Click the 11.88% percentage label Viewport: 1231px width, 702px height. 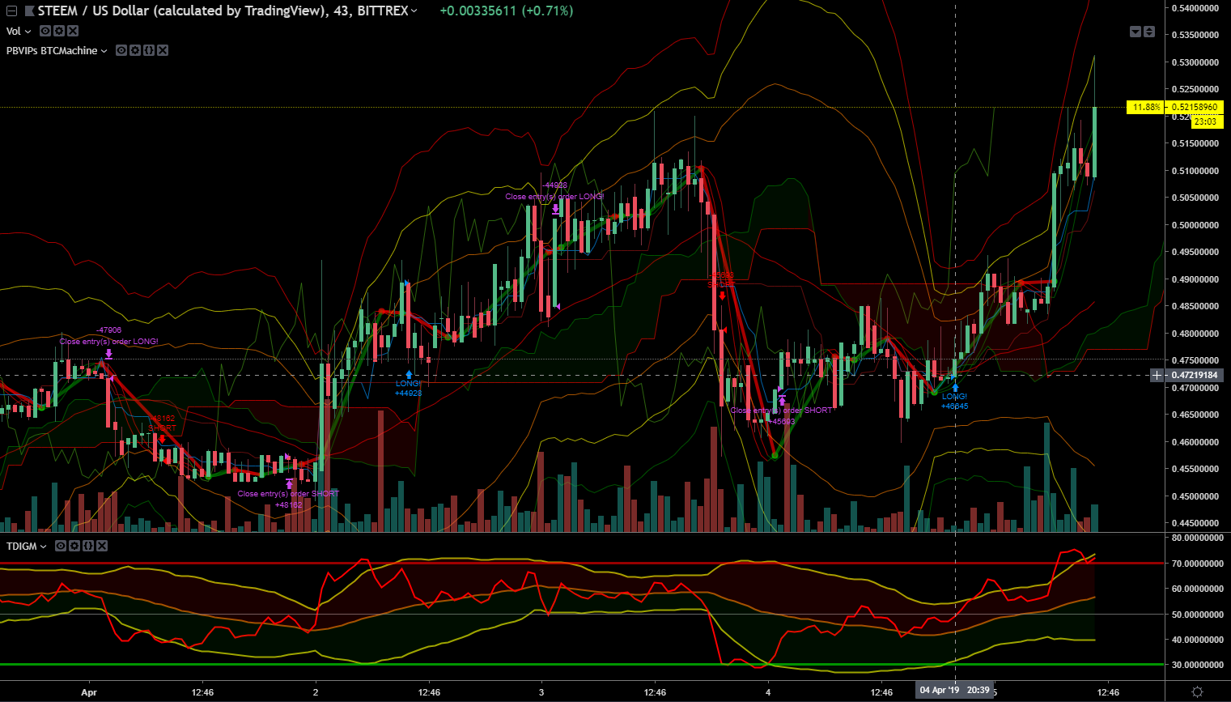coord(1146,107)
